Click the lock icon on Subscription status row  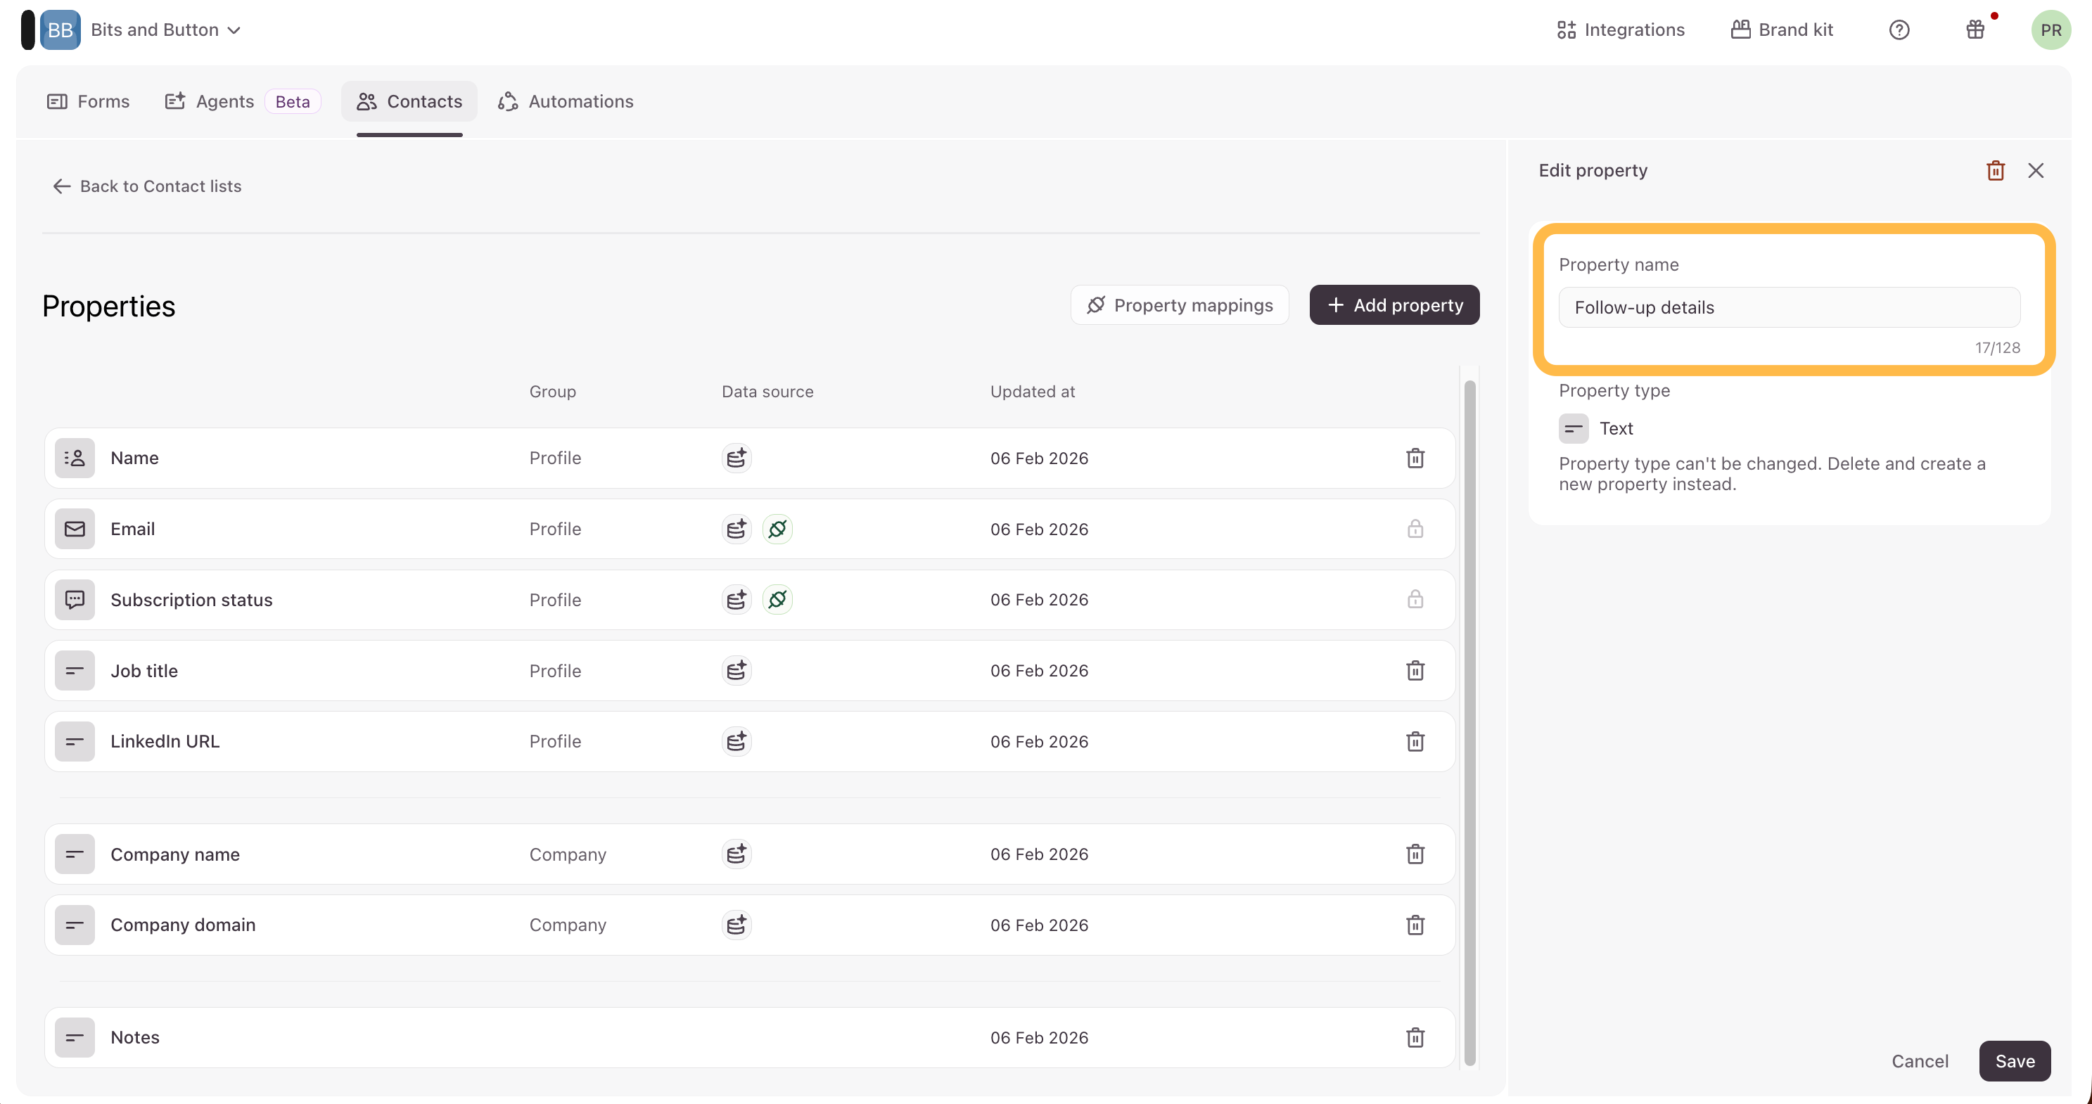pyautogui.click(x=1415, y=600)
